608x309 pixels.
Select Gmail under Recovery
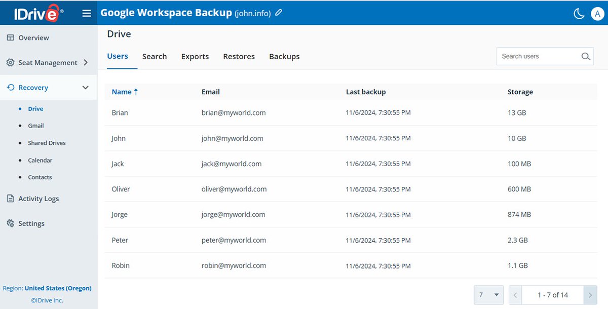tap(36, 126)
